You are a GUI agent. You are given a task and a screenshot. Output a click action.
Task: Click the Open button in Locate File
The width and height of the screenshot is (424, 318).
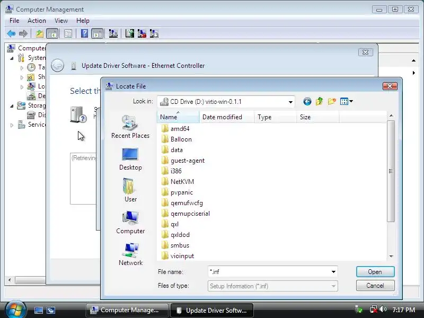pyautogui.click(x=375, y=272)
